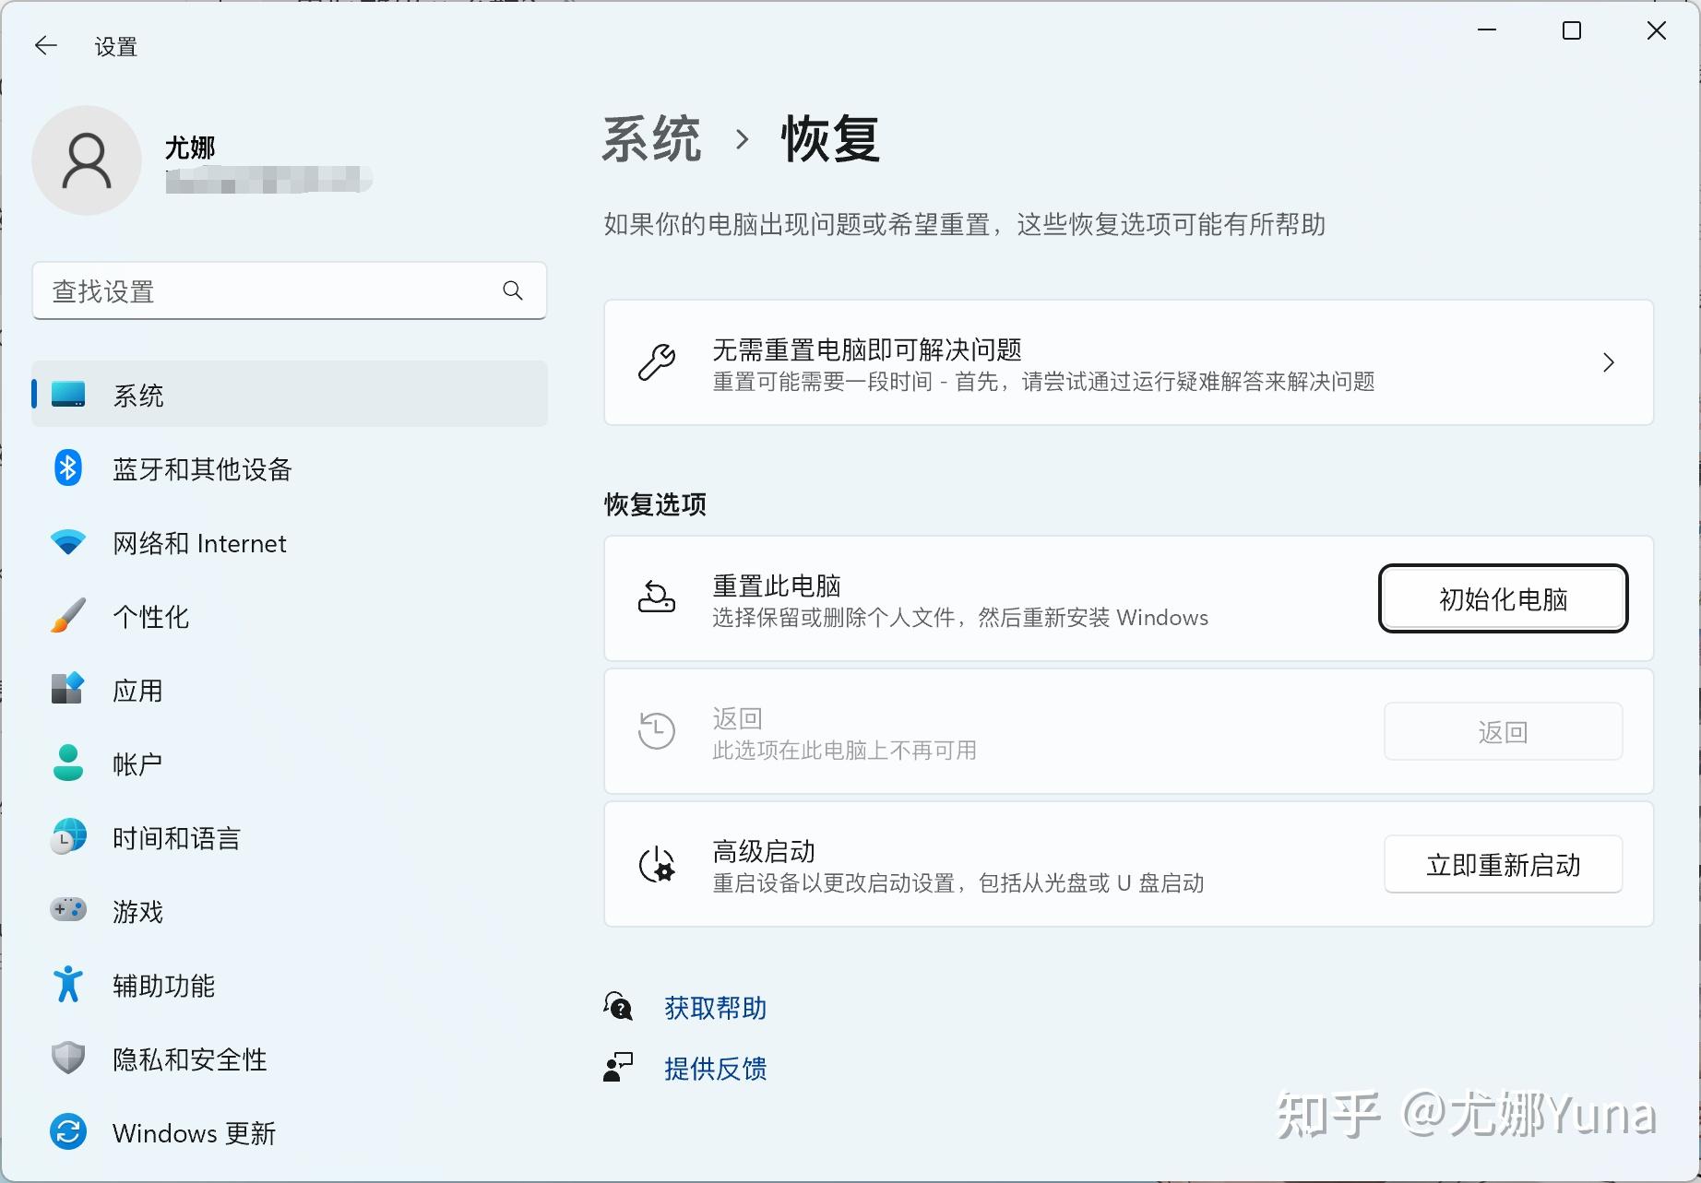Open 游戏 via the game controller icon
Viewport: 1701px width, 1183px height.
tap(66, 911)
